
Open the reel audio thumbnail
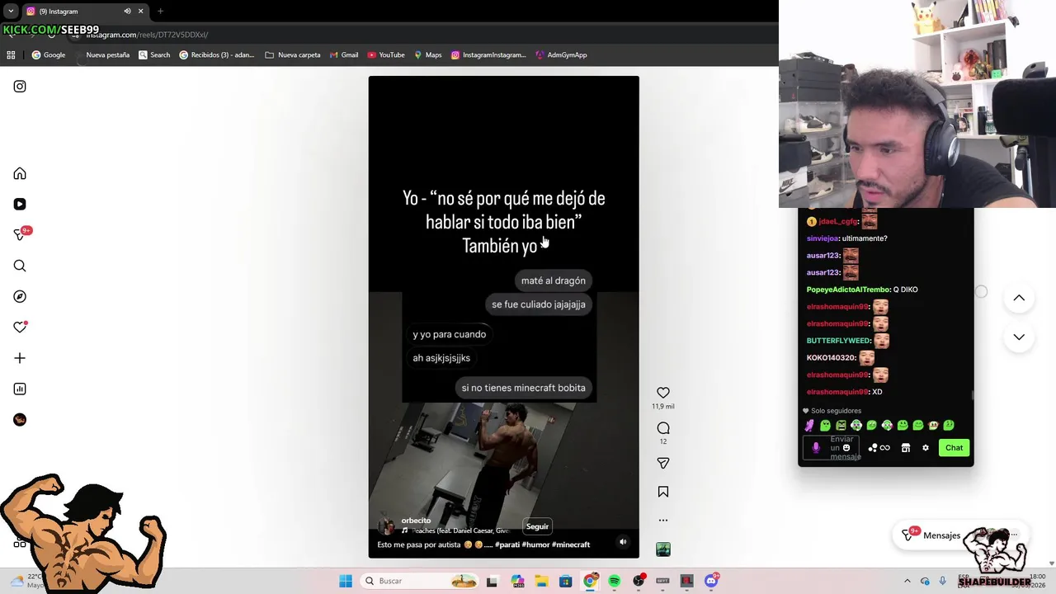tap(663, 549)
